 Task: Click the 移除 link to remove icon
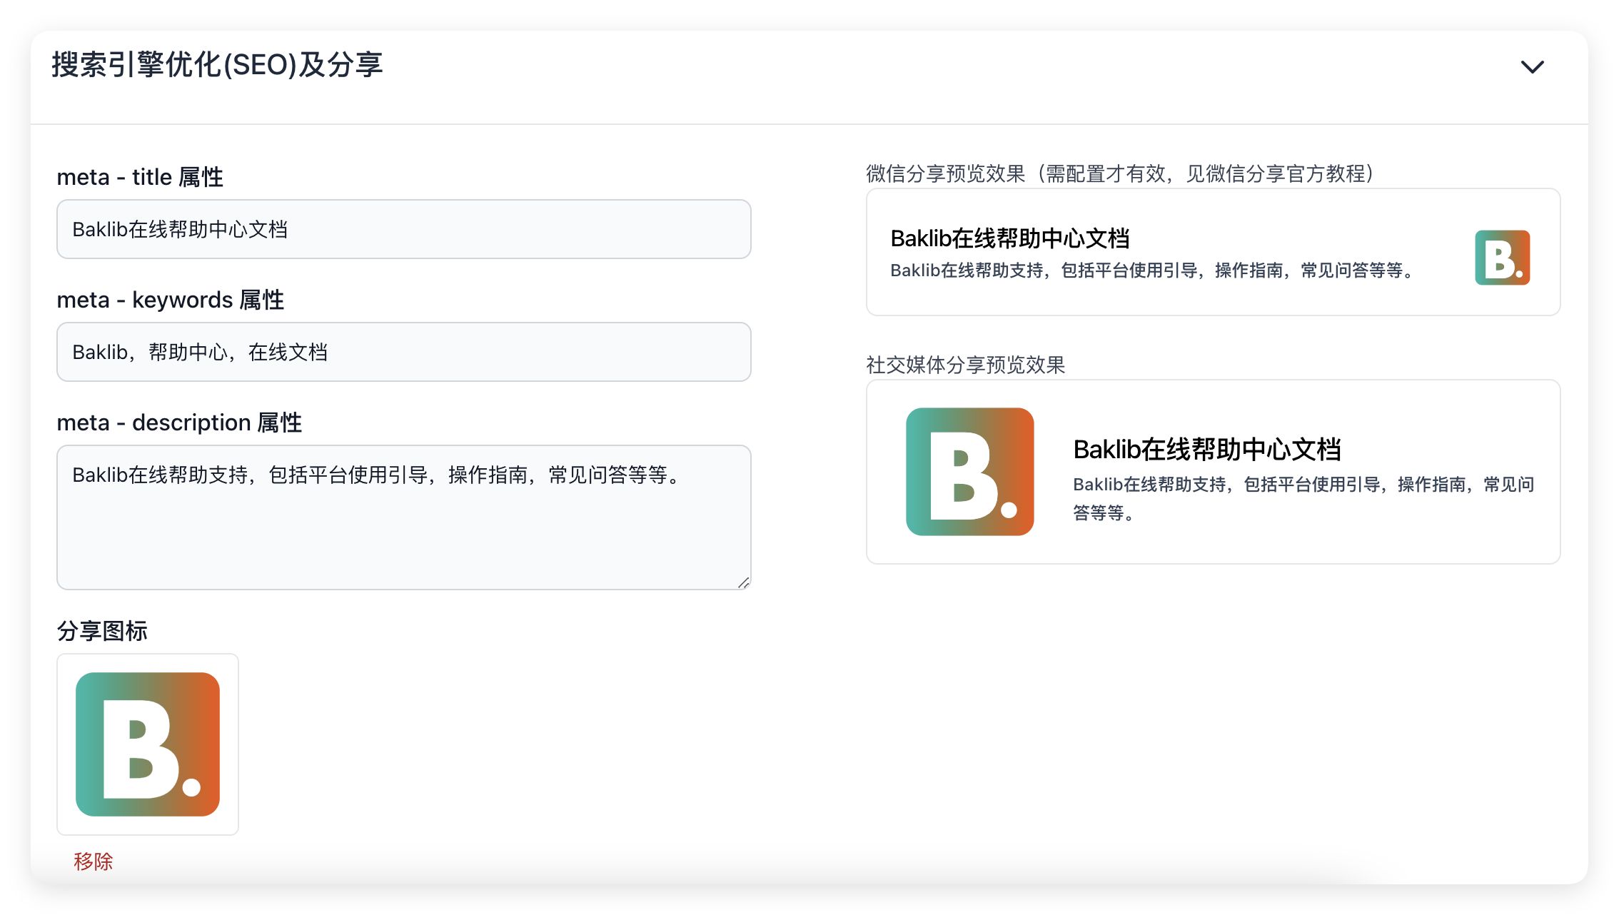coord(94,861)
